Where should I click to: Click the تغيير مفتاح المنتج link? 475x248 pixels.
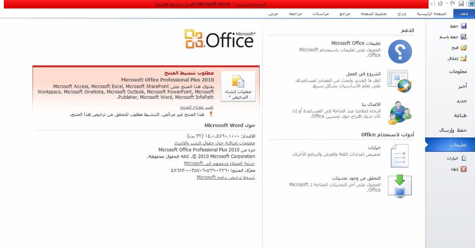coord(197,107)
